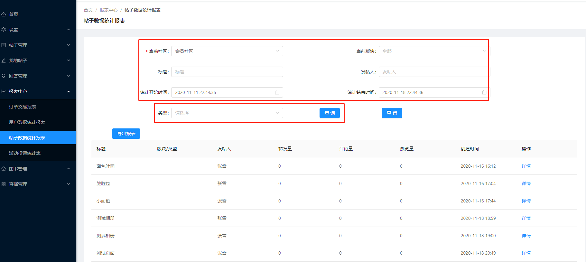The height and width of the screenshot is (262, 586).
Task: Open the 当前社区 dropdown
Action: 227,51
